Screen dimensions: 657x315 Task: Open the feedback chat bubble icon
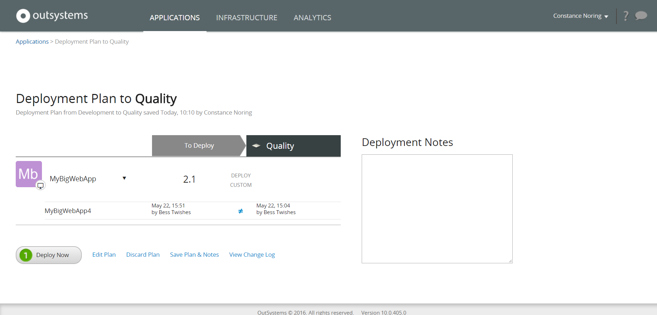pos(641,16)
